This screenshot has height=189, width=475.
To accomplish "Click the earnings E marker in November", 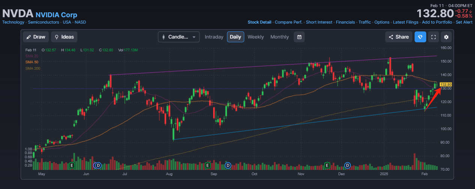I will point(327,165).
